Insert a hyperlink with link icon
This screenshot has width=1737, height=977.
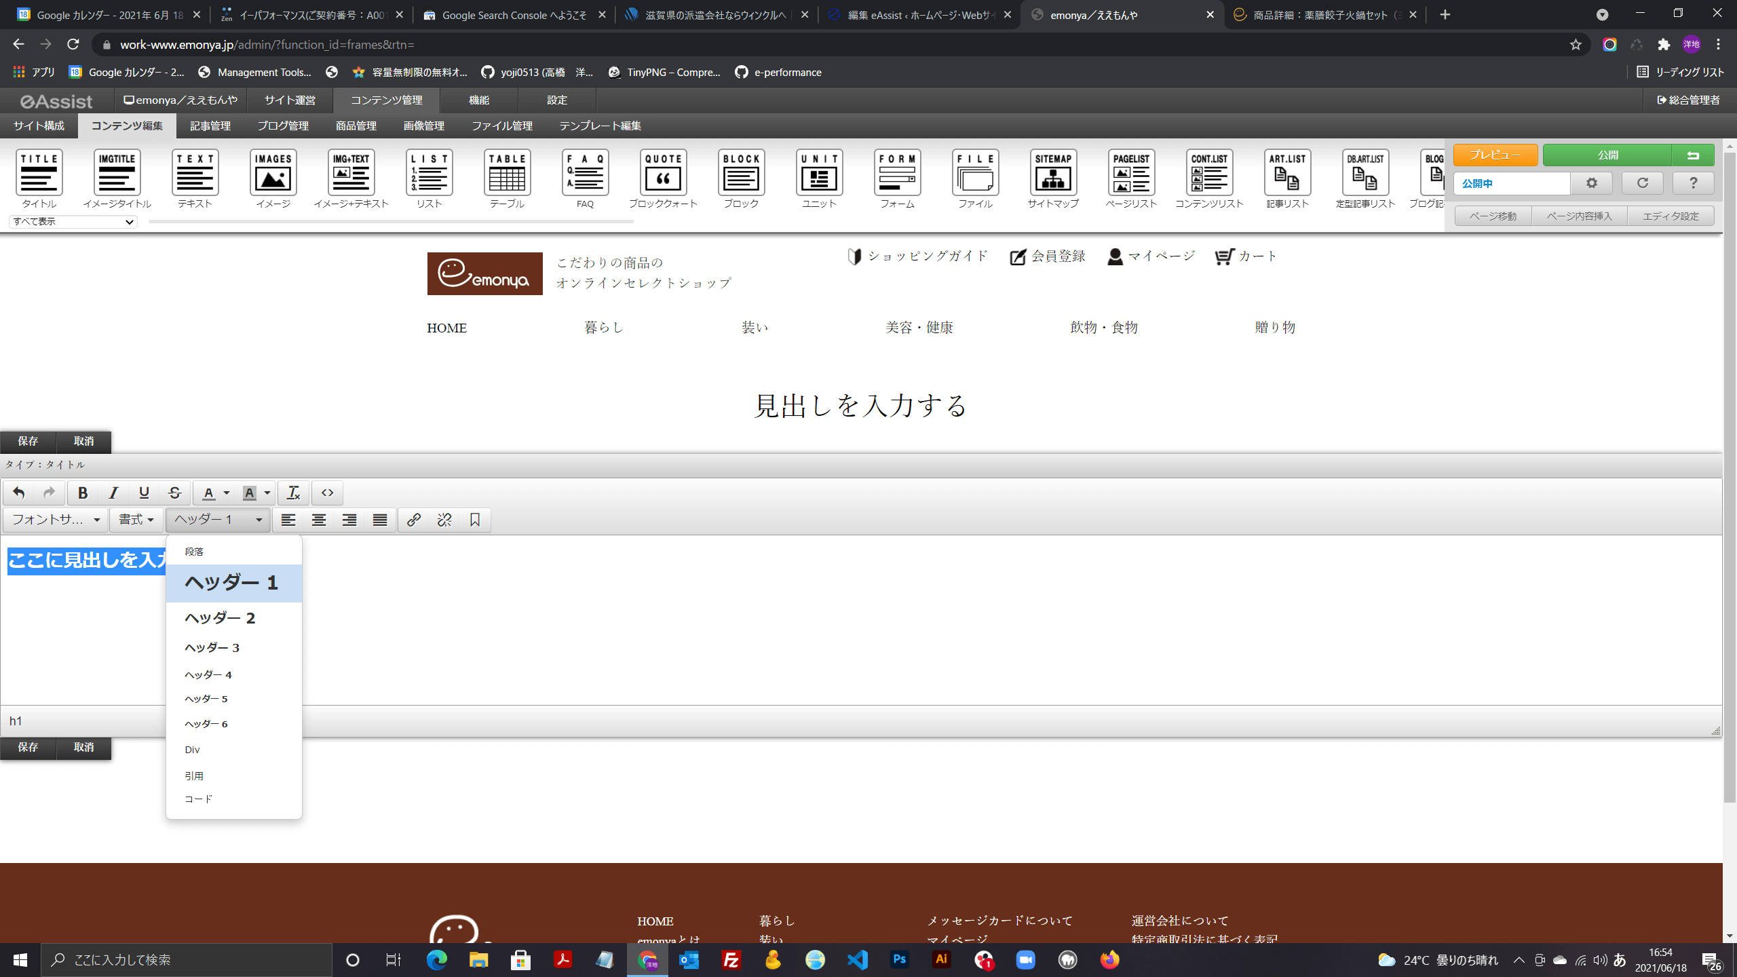tap(413, 520)
